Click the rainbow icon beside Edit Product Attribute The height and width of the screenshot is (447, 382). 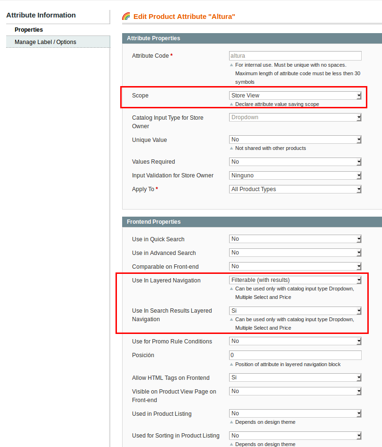(x=126, y=17)
